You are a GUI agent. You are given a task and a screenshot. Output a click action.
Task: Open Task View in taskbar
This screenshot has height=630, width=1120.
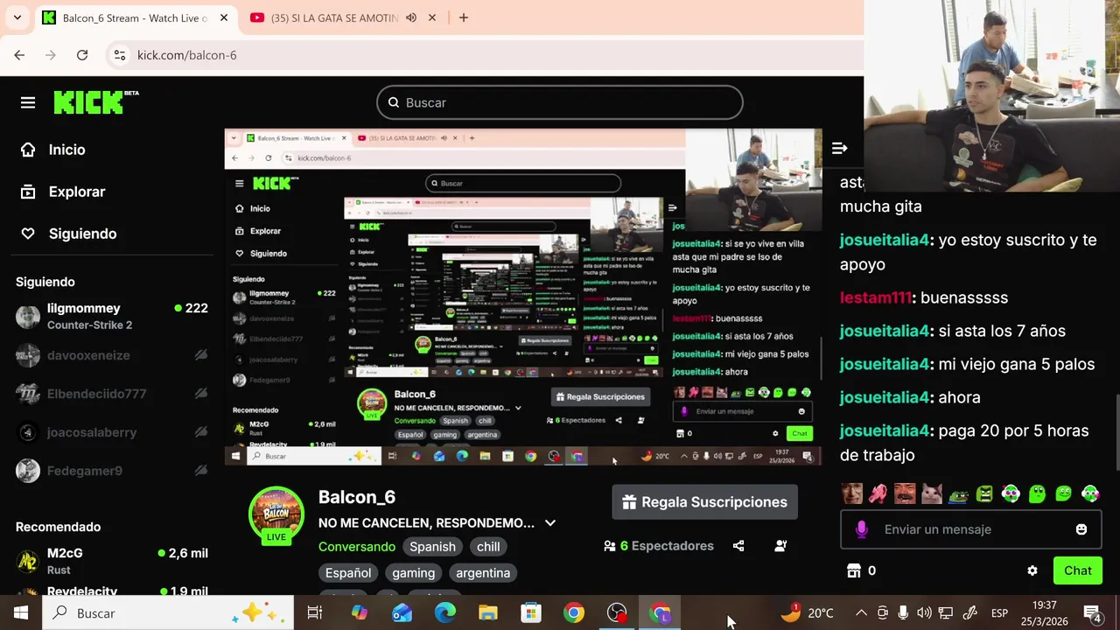(315, 613)
